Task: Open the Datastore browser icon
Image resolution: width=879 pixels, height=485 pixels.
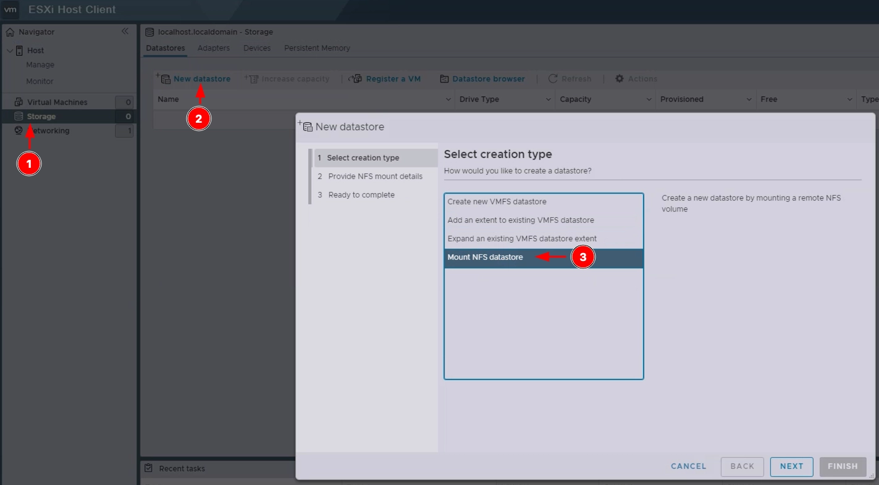Action: point(444,79)
